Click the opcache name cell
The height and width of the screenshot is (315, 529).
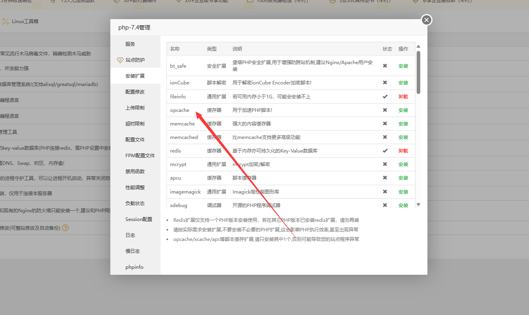click(180, 110)
